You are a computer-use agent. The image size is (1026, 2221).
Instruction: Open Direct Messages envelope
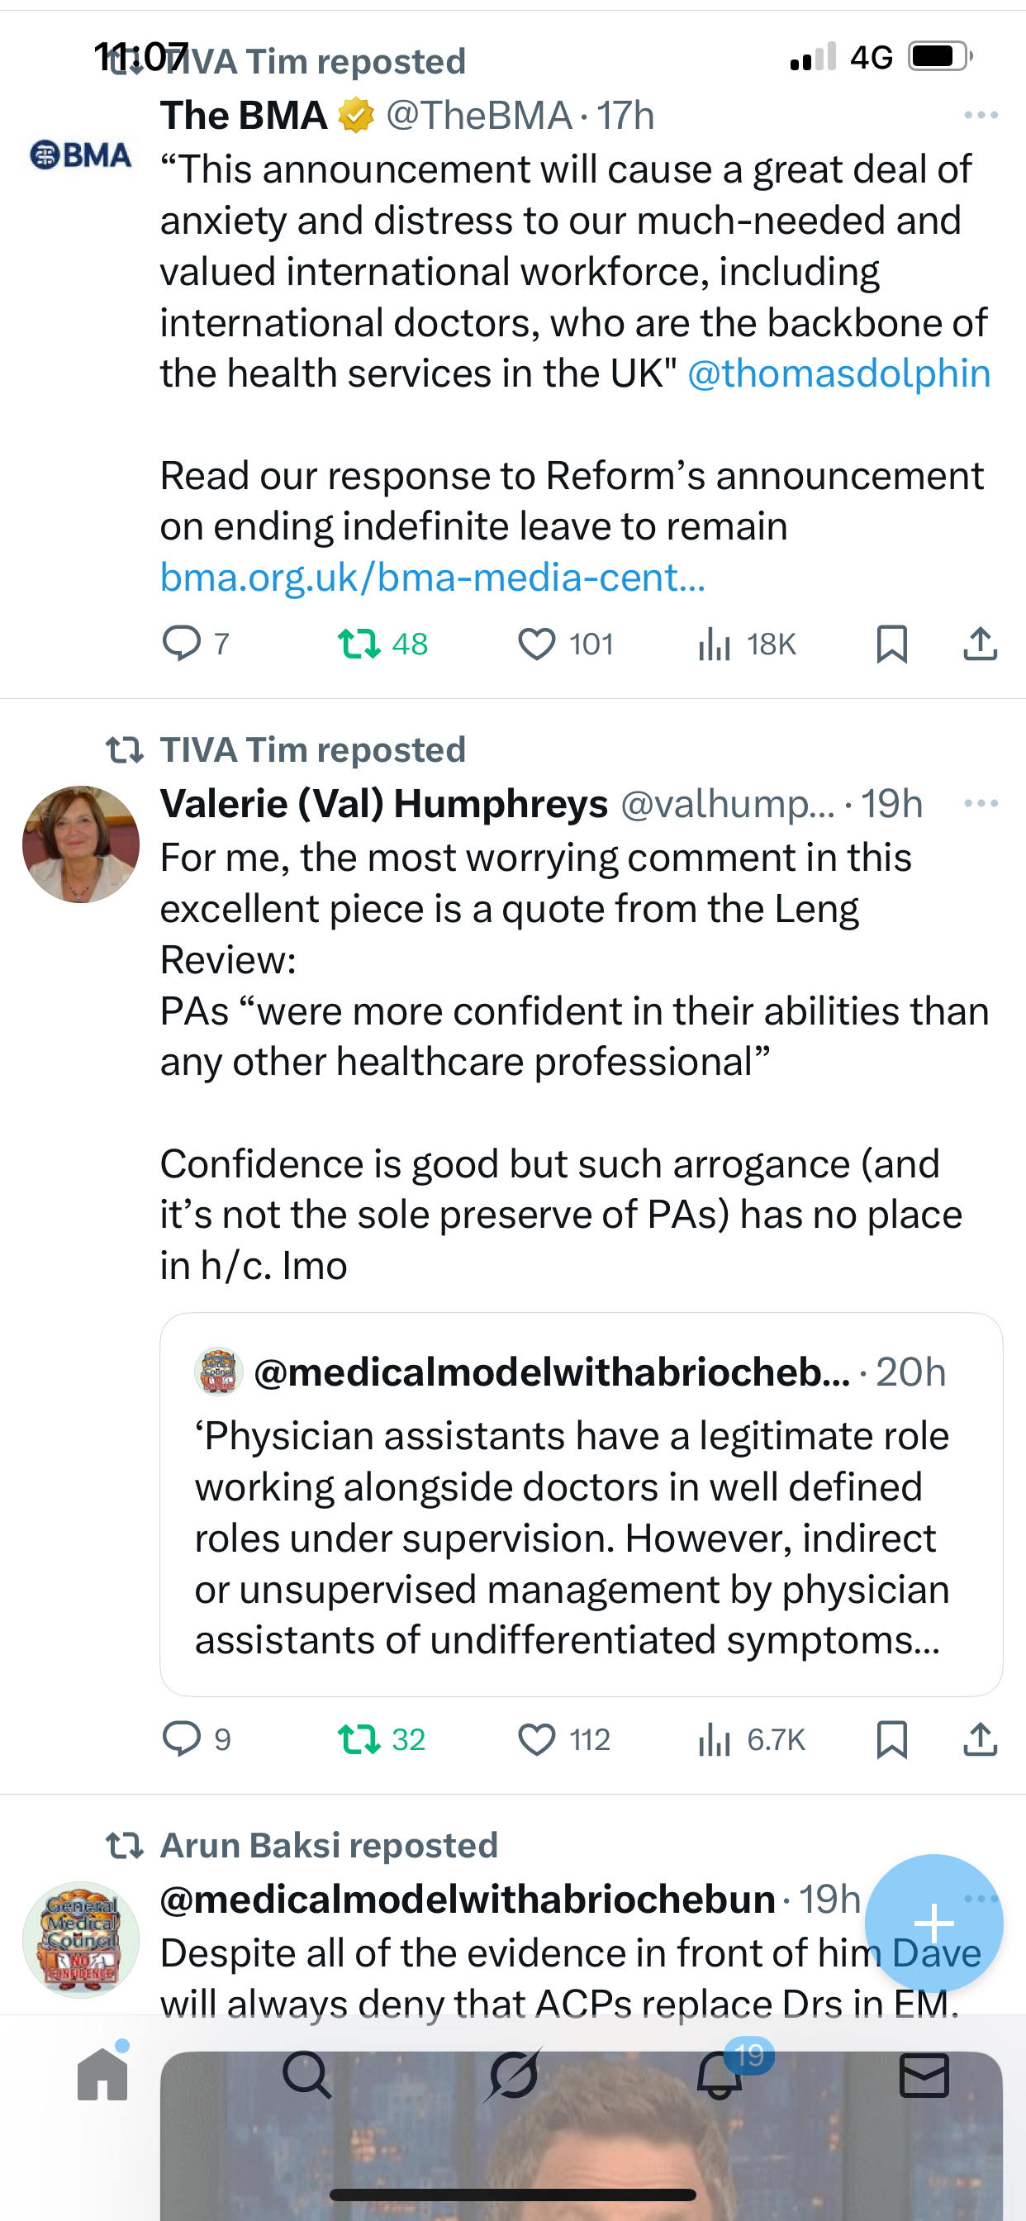924,2075
